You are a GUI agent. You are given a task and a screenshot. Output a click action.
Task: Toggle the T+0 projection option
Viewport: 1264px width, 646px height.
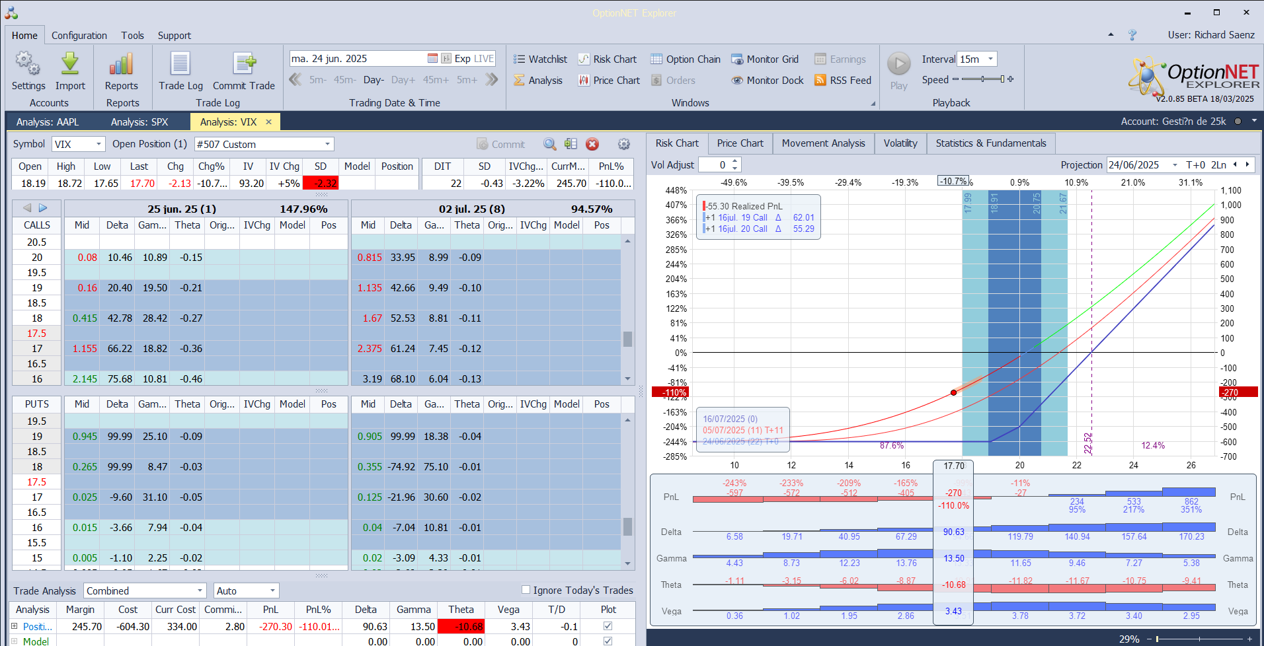tap(1195, 165)
